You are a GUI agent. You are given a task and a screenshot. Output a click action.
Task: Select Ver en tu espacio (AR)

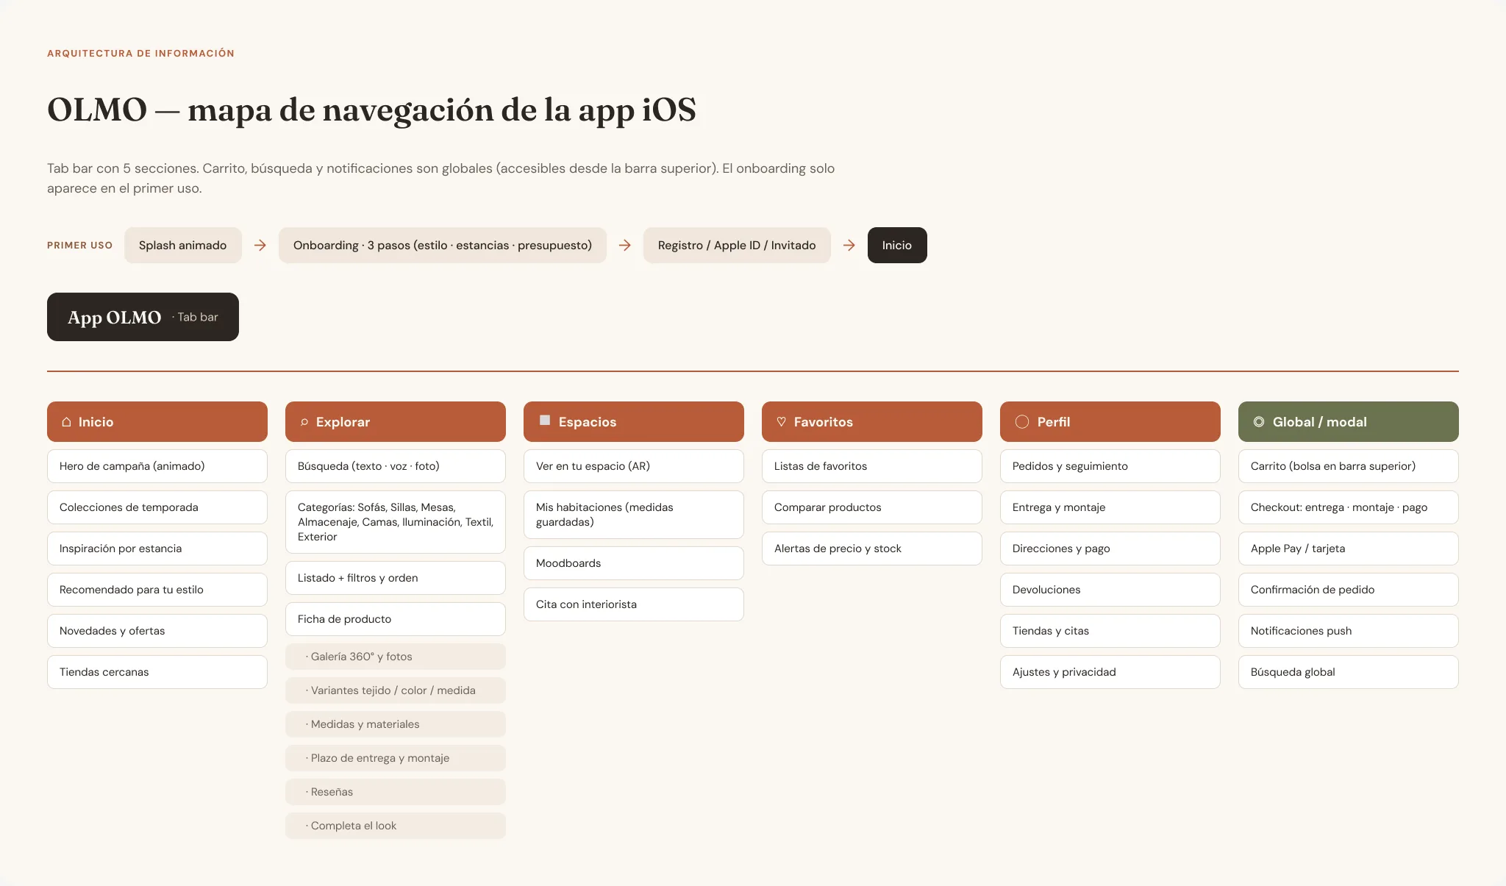point(634,466)
